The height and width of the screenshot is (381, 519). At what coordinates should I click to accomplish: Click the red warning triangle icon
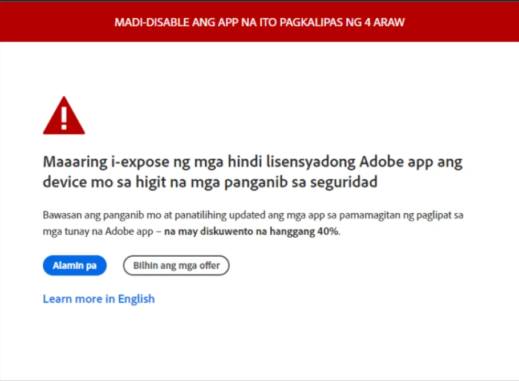pos(64,116)
